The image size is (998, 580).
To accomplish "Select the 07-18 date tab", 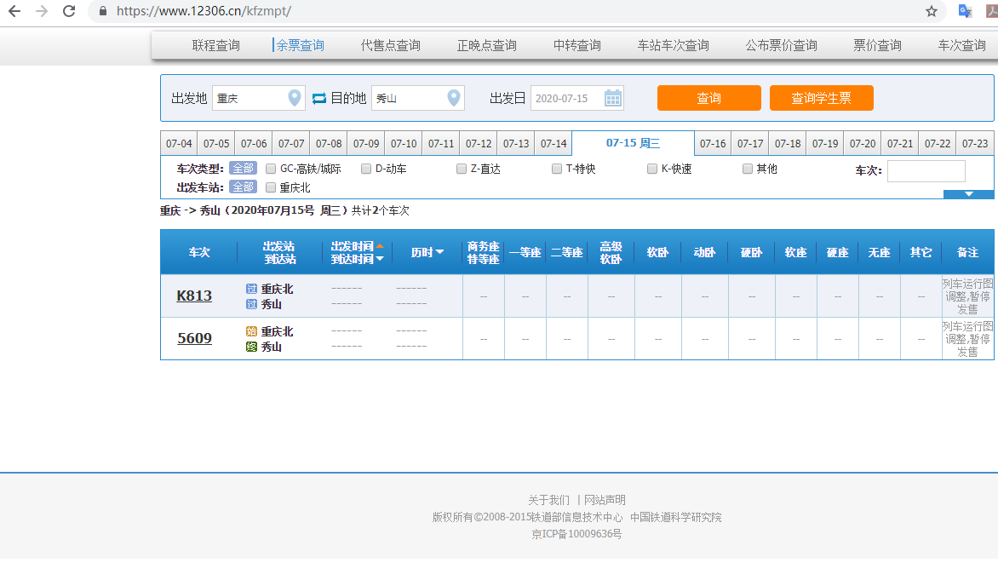I will click(x=788, y=143).
